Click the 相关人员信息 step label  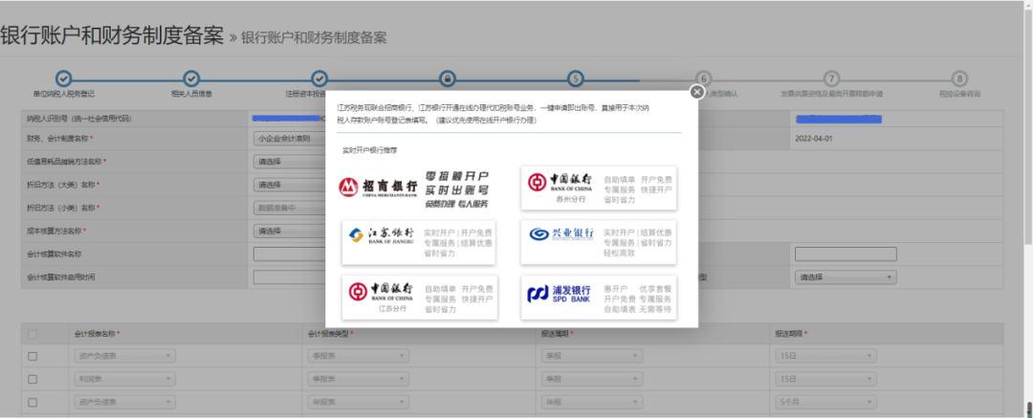tap(191, 95)
